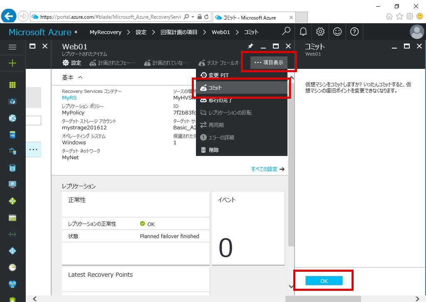Select 削除 in the menu

(242, 150)
